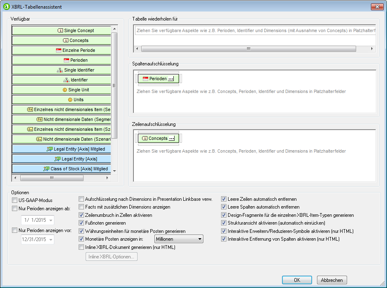Uncheck Fußnoten generieren
This screenshot has width=387, height=288.
pyautogui.click(x=82, y=223)
